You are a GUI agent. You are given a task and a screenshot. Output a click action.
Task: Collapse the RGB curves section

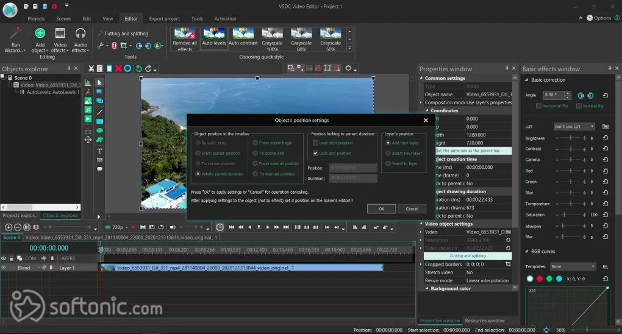(x=526, y=252)
